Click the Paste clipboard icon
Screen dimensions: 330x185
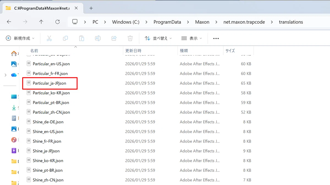tap(81, 38)
